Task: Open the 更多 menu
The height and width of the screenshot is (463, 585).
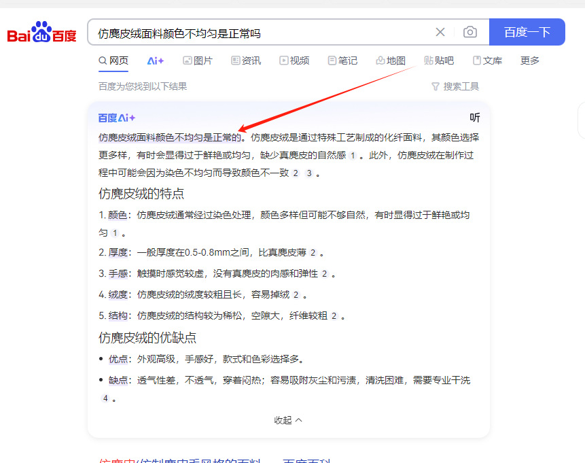Action: pos(530,61)
